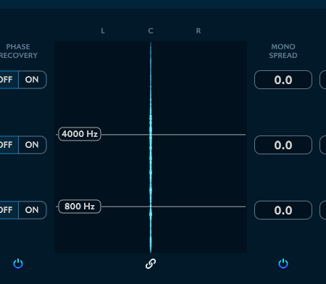Set middle band phase recovery to OFF
326x284 pixels.
[x=9, y=145]
